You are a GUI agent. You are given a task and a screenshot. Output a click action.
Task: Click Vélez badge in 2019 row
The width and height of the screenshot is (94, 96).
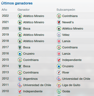point(59,35)
